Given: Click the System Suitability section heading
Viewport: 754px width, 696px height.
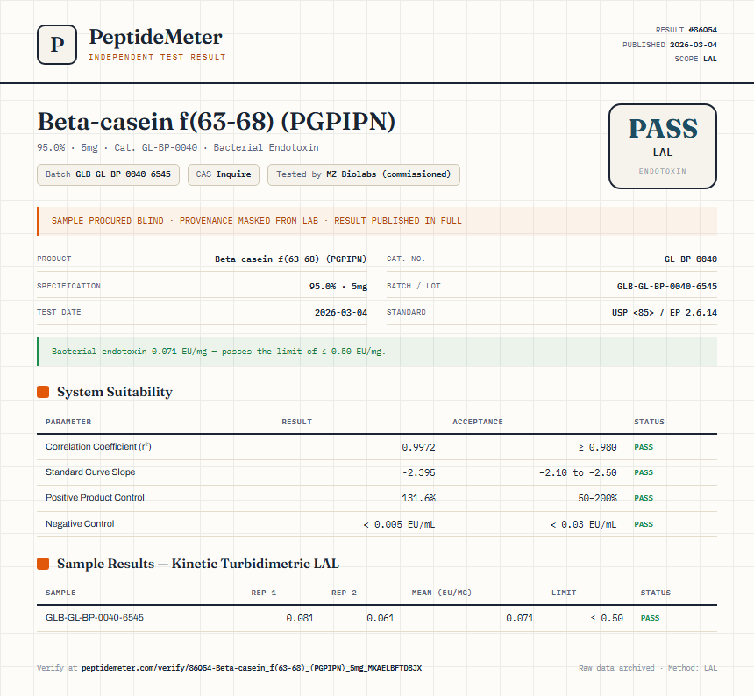Looking at the screenshot, I should click(x=115, y=392).
